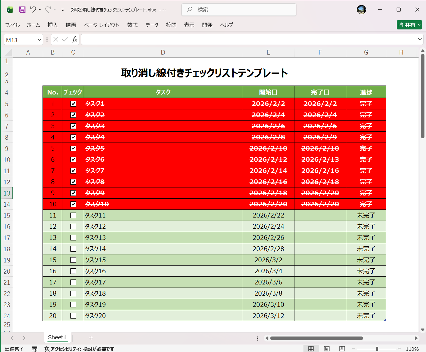Click the Undo icon
This screenshot has width=426, height=352.
pyautogui.click(x=34, y=9)
